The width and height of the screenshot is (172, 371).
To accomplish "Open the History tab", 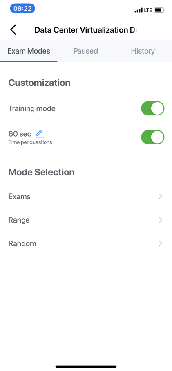I will (x=143, y=51).
